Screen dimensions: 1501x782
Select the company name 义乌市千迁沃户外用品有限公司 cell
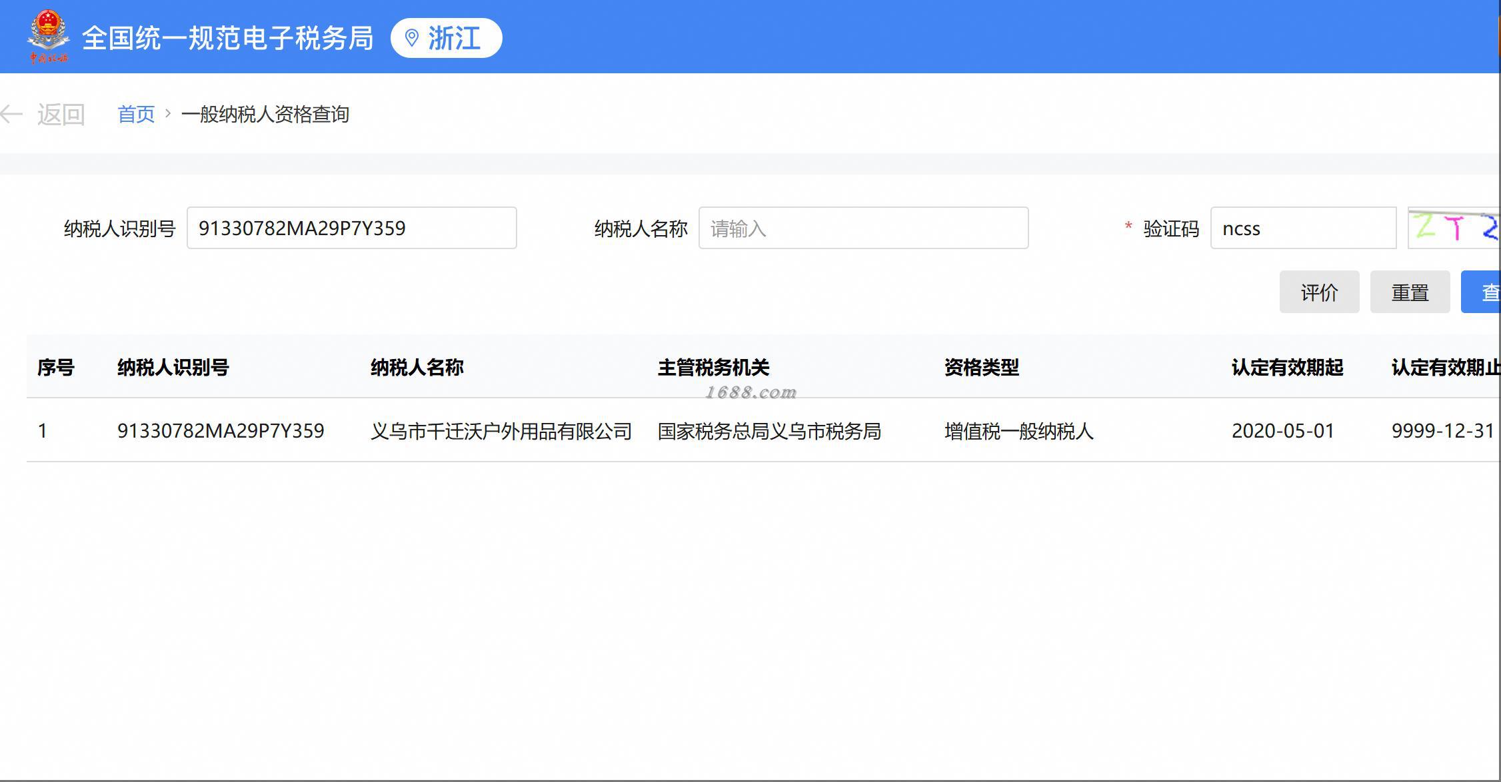(x=501, y=431)
